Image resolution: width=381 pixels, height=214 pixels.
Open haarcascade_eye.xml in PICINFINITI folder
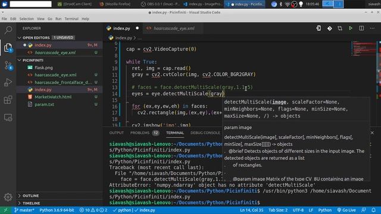60,75
